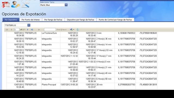
Task: Click the Find link in report toolbar
Action: click(58, 30)
